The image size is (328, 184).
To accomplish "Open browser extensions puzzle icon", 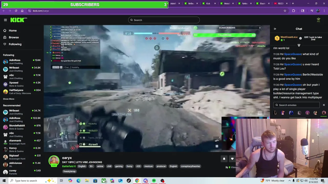I will (294, 11).
